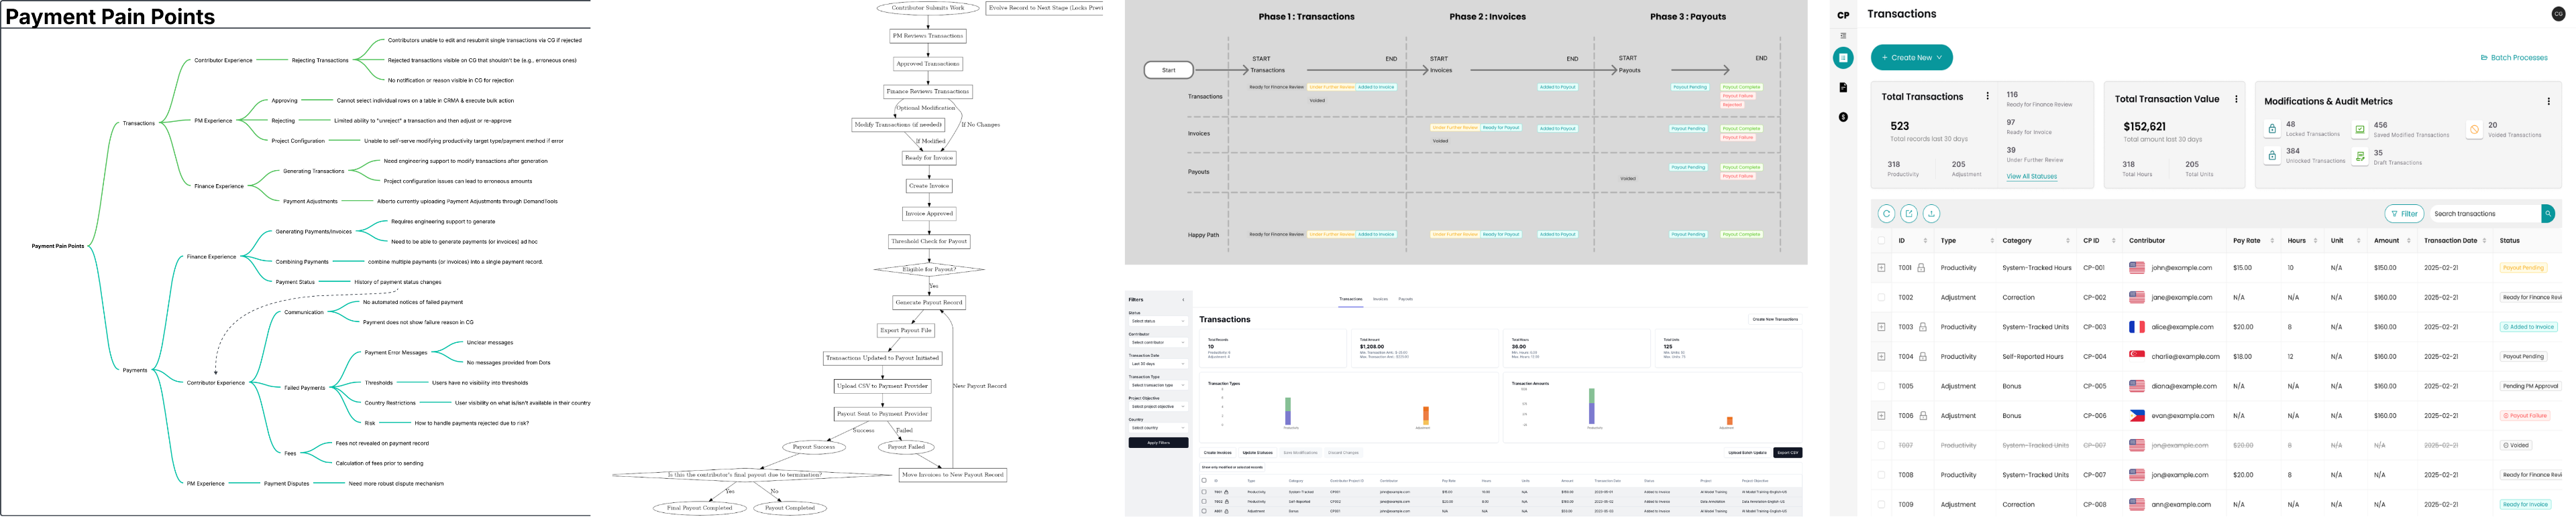This screenshot has width=2576, height=517.
Task: Click the edit/open icon above transactions table
Action: pos(1908,214)
